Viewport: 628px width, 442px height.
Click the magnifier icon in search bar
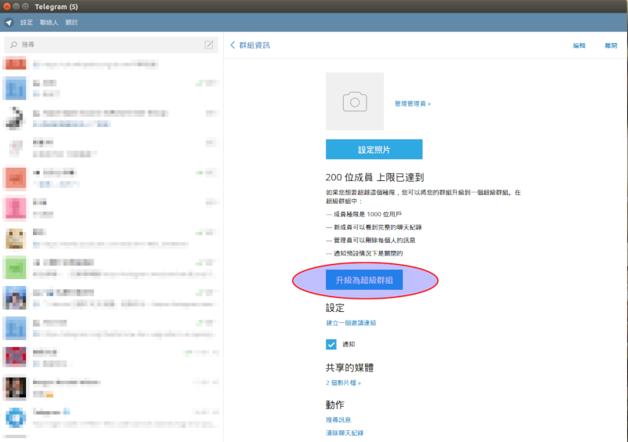pyautogui.click(x=14, y=45)
